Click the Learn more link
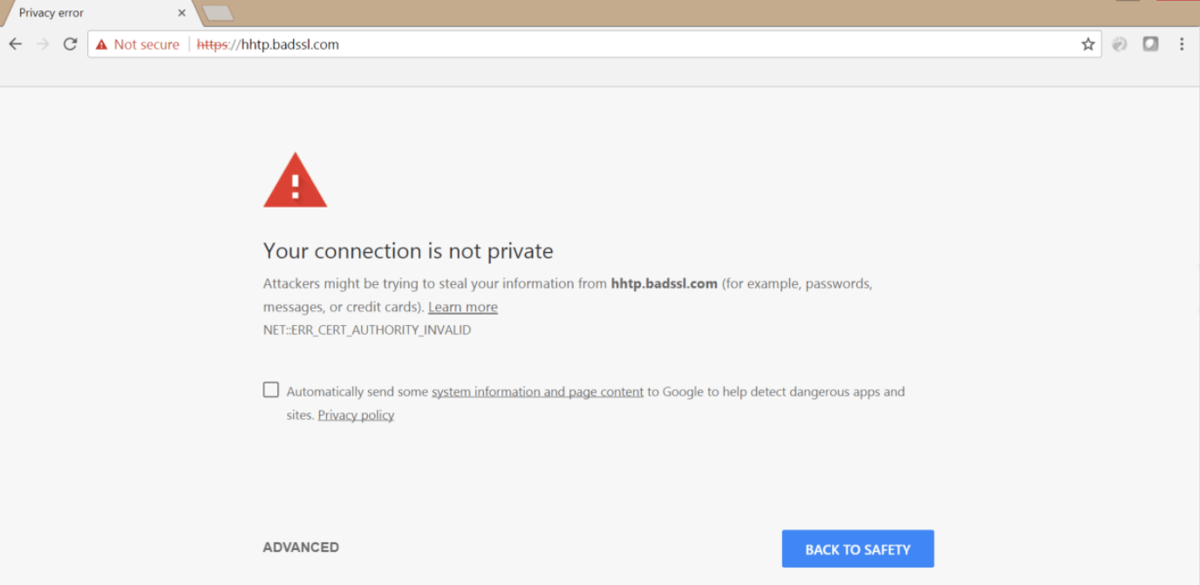This screenshot has width=1200, height=585. 462,306
